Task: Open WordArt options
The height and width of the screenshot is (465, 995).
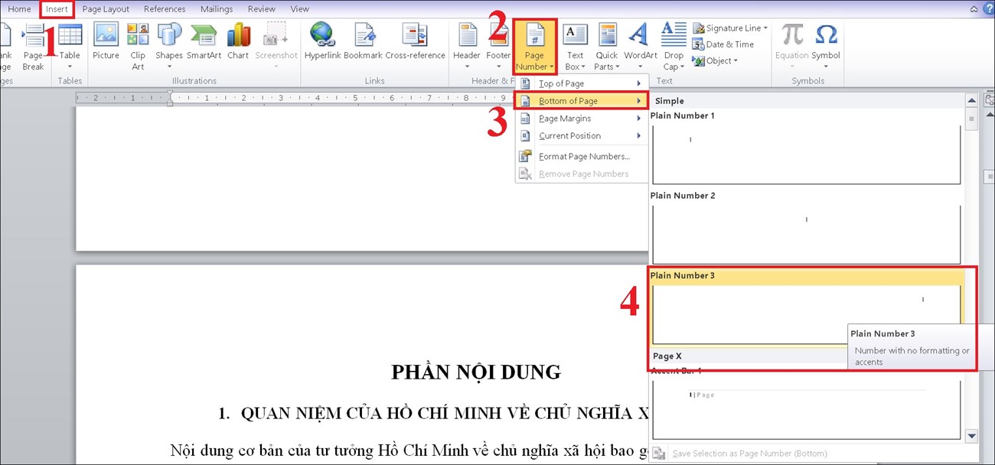Action: [640, 42]
